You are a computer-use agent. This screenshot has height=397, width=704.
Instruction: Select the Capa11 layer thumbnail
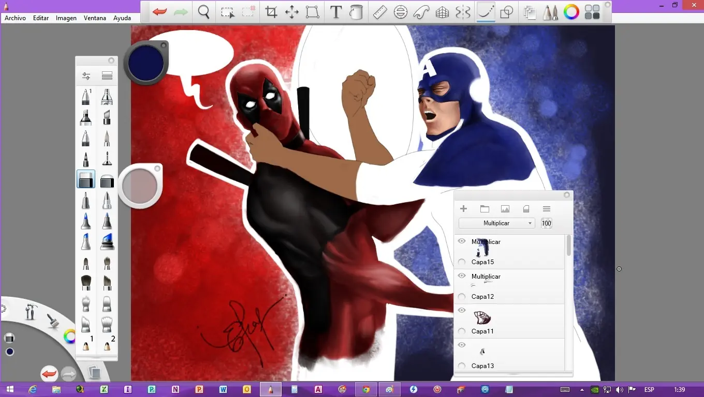(x=482, y=317)
